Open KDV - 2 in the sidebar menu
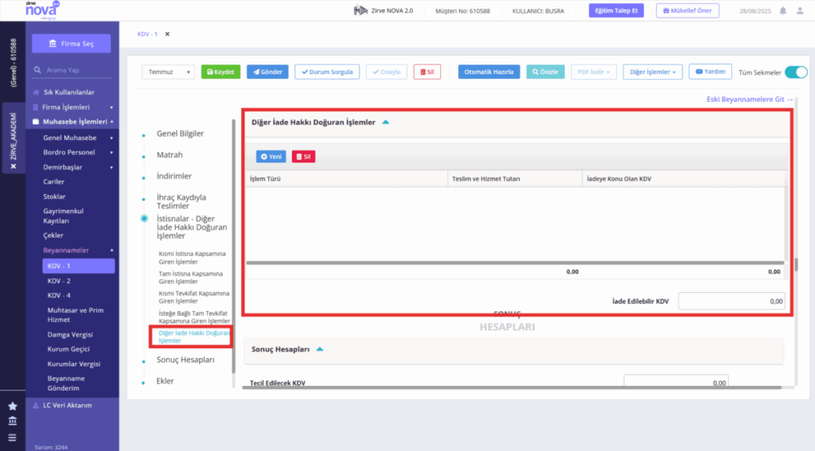 [x=59, y=281]
